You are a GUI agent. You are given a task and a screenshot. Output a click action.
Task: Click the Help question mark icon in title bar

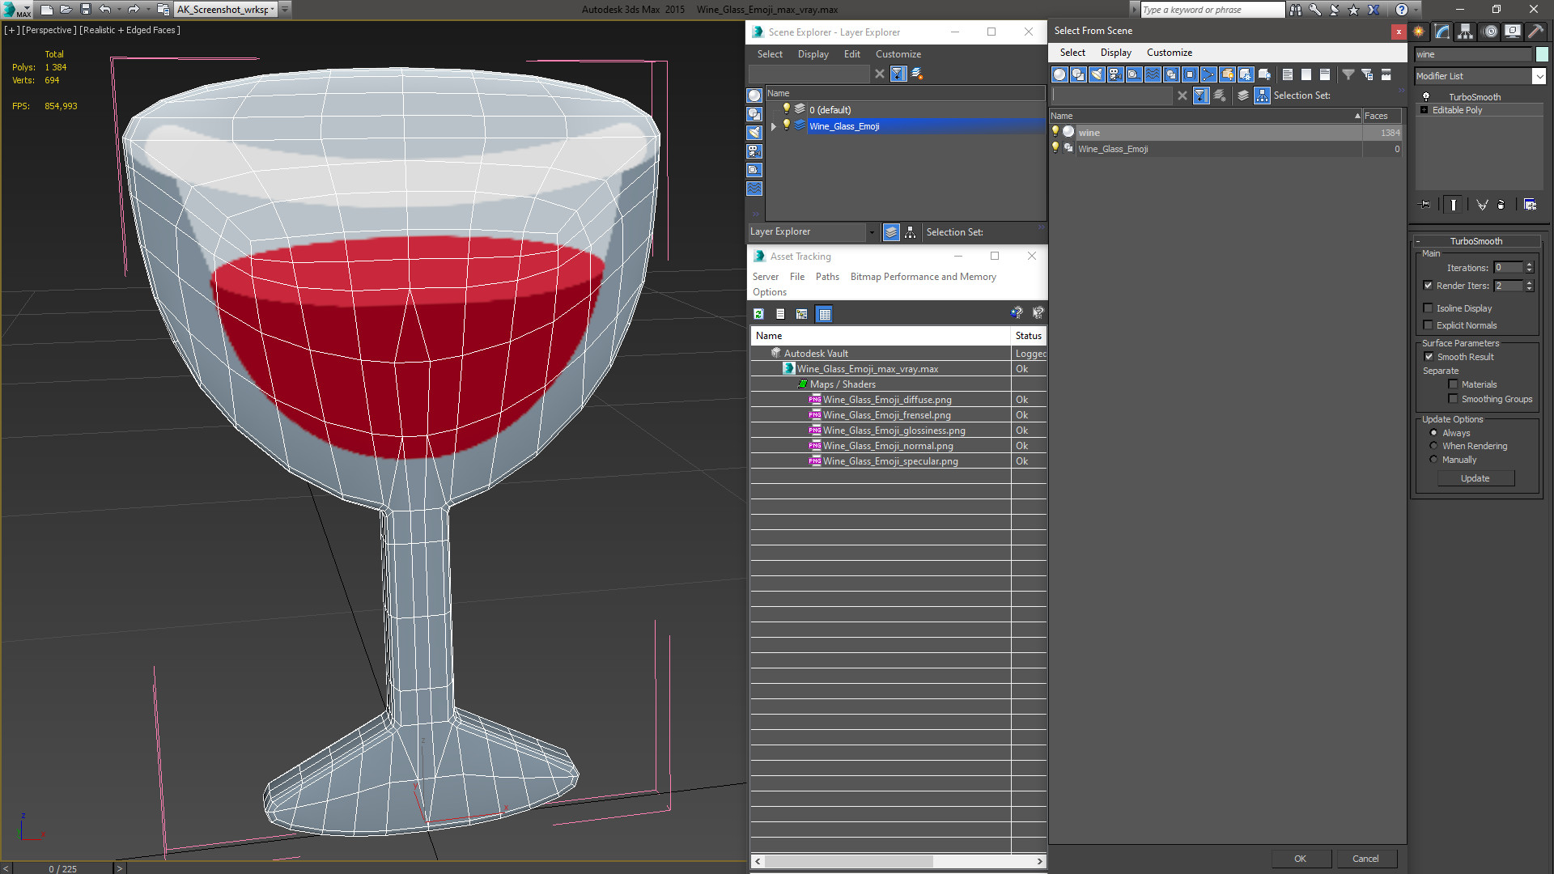(x=1402, y=10)
